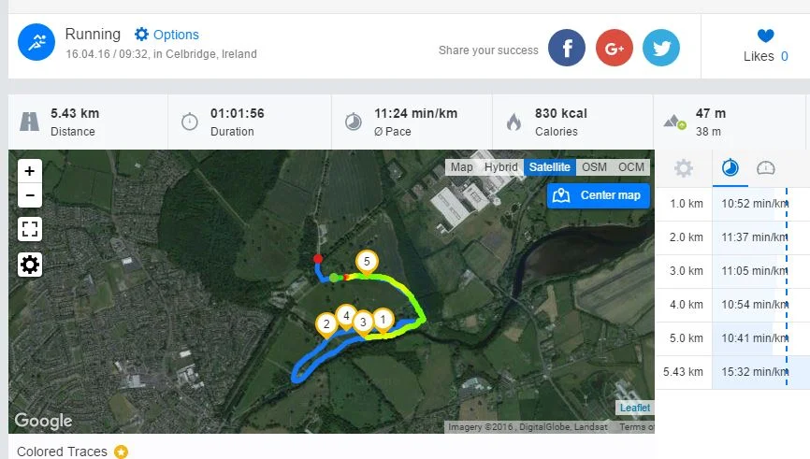Open the speed gauge splits tab
The image size is (810, 459).
pyautogui.click(x=766, y=168)
